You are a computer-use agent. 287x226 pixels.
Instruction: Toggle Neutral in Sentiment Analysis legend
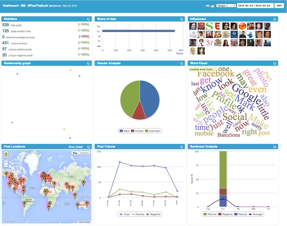tap(241, 214)
